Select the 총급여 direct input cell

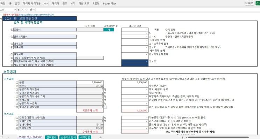(x=90, y=30)
